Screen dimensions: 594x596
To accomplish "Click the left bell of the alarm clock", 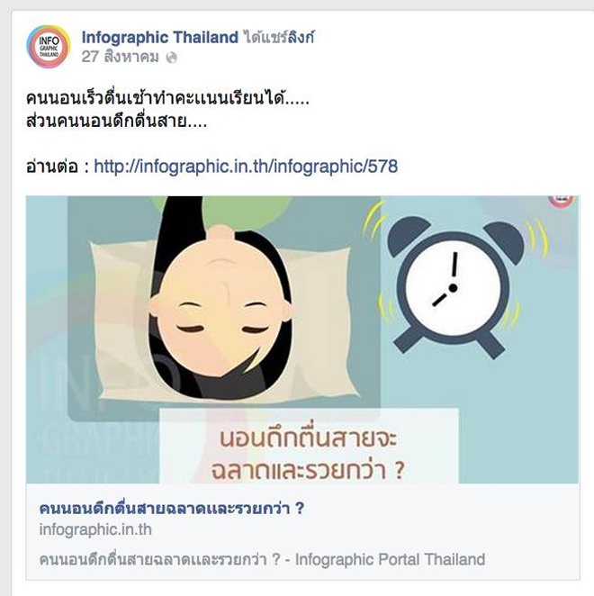I will 408,234.
